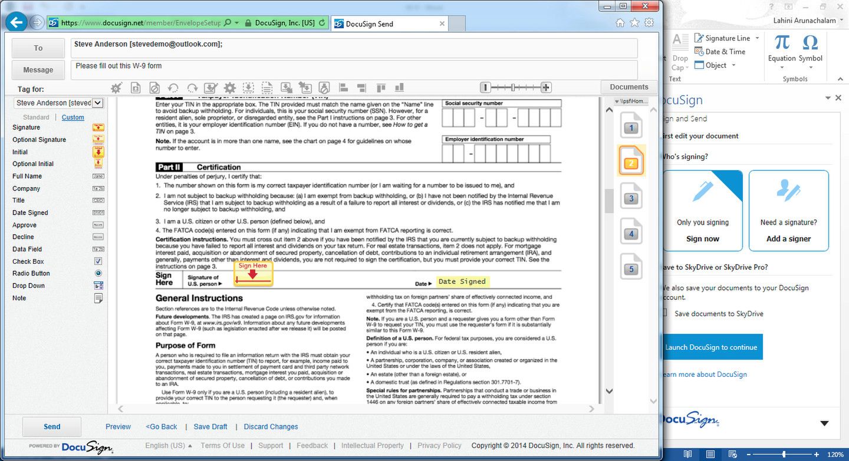This screenshot has width=849, height=461.
Task: Adjust Word zoom slider in status bar
Action: point(784,455)
